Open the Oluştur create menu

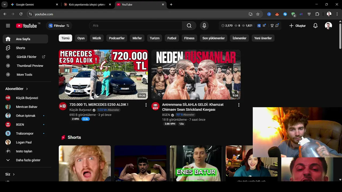point(297,26)
